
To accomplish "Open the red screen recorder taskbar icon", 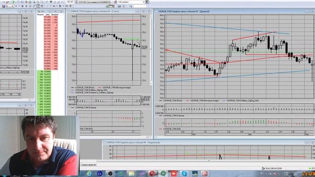I will [174, 174].
